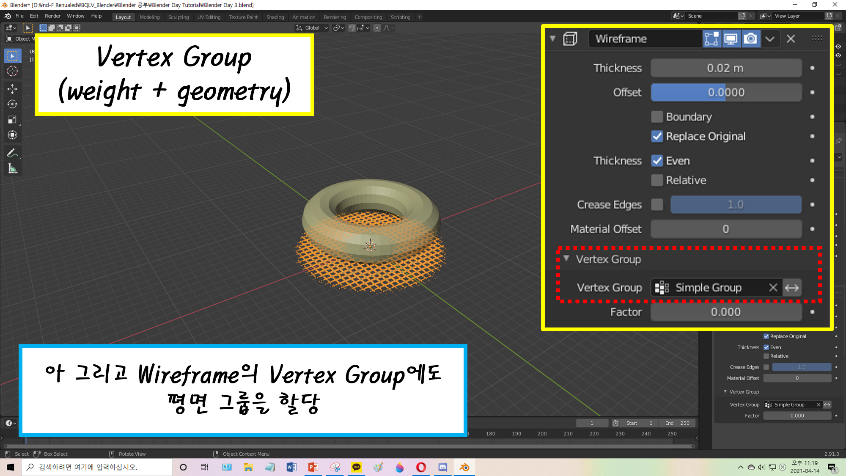
Task: Click the Offset slider field
Action: tap(726, 92)
